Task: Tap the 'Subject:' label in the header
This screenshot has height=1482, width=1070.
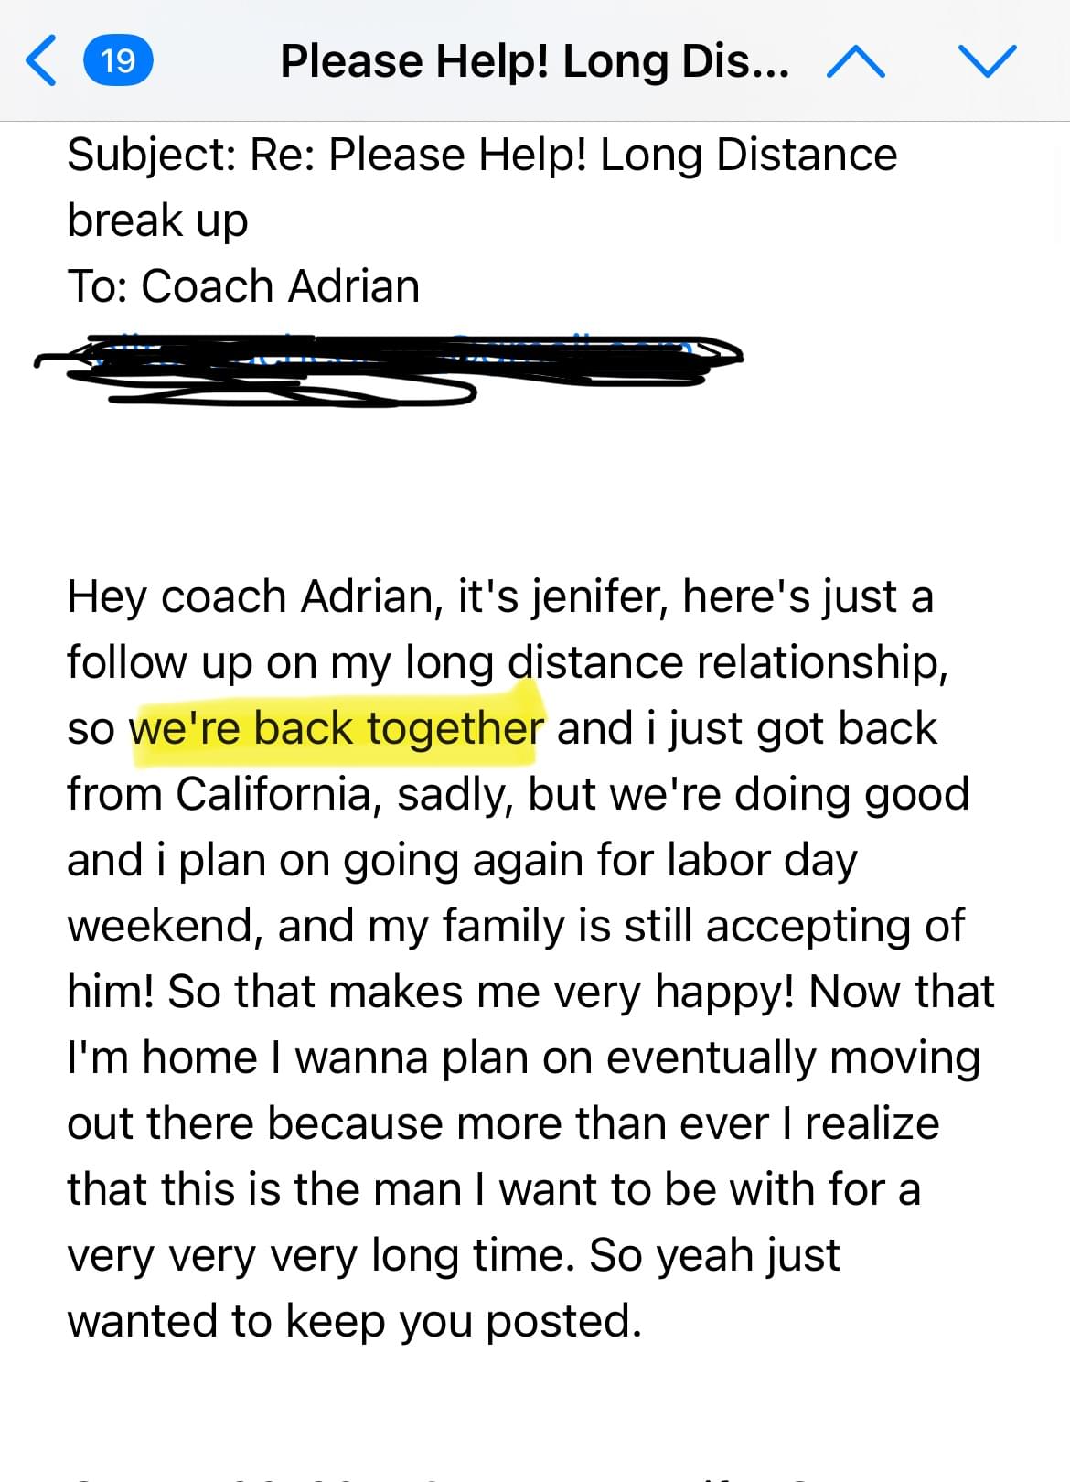Action: [x=153, y=155]
